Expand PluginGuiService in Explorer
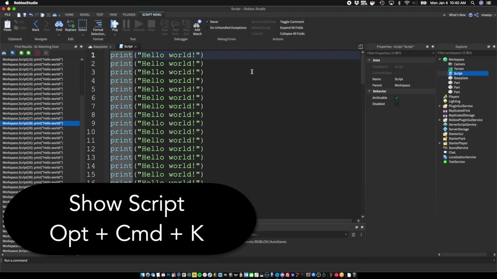 [440, 106]
